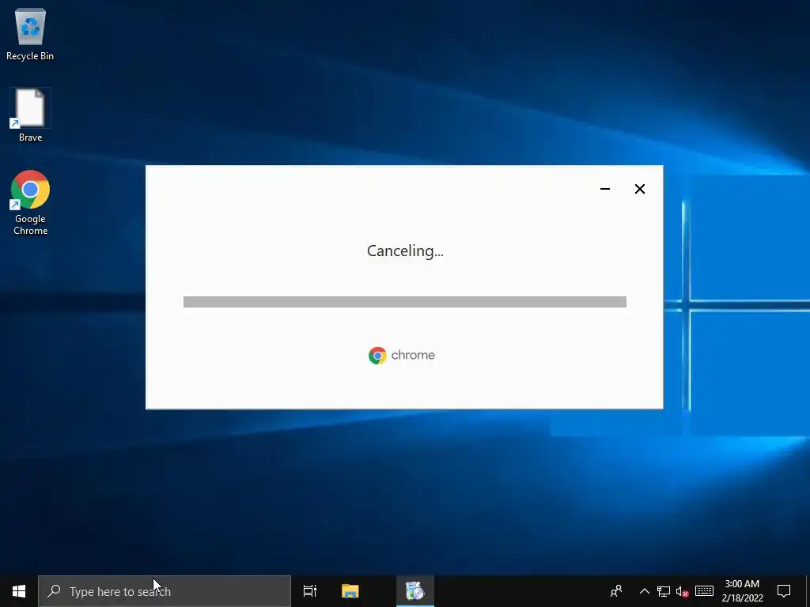Close the Chrome installer dialog
This screenshot has height=607, width=810.
(639, 189)
